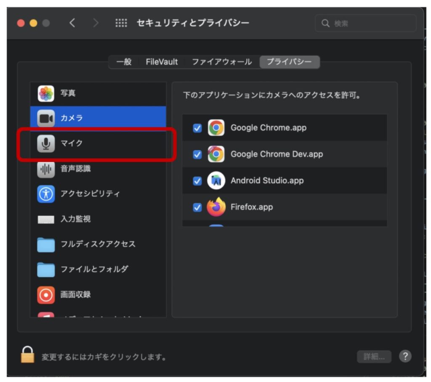This screenshot has height=382, width=431.
Task: Select Files and Folders (ファイルとフォルダ) in list
Action: coord(94,269)
